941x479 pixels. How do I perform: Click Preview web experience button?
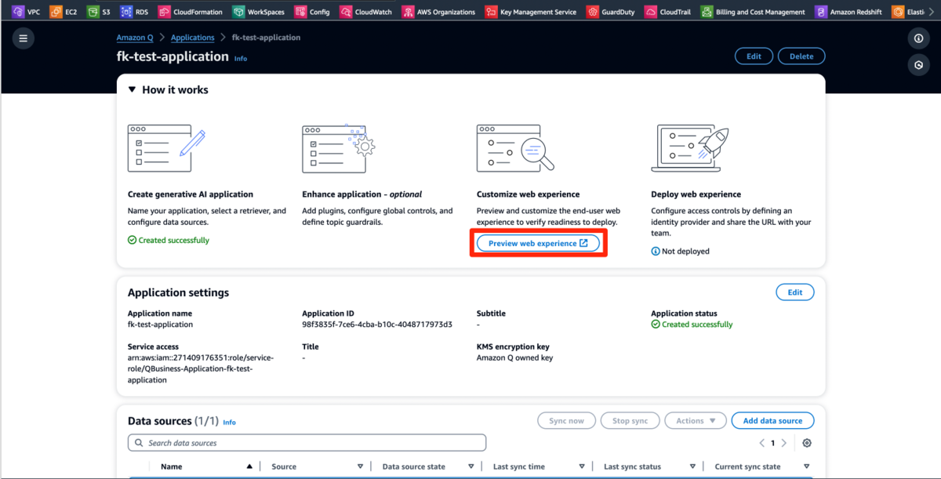(x=538, y=244)
